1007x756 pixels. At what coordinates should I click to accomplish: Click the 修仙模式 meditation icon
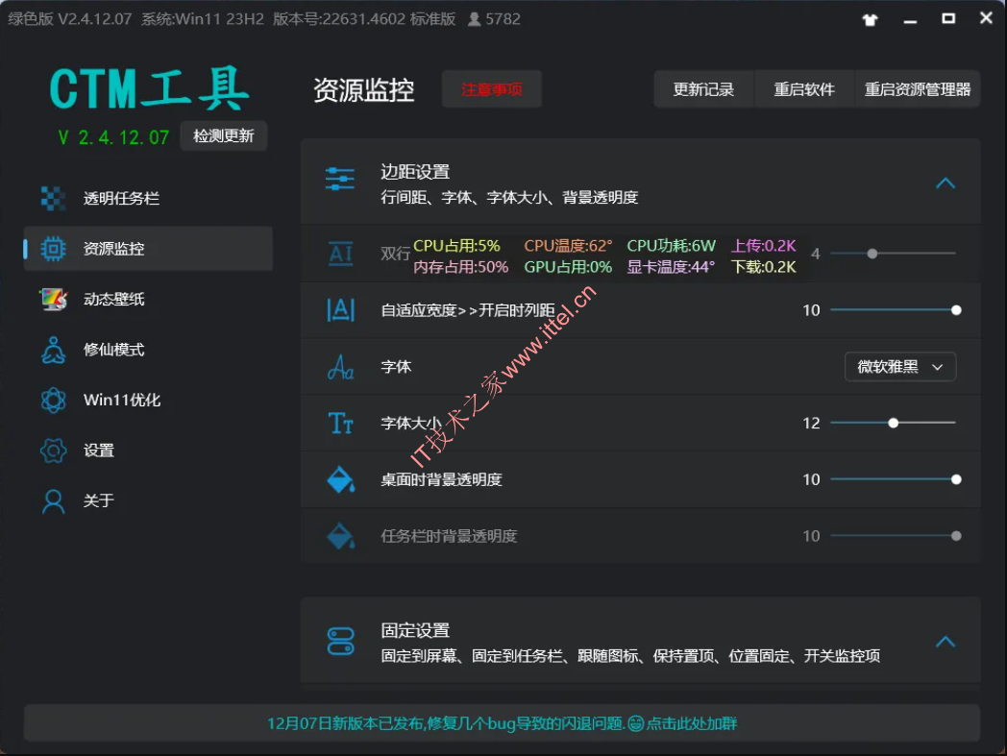[53, 350]
